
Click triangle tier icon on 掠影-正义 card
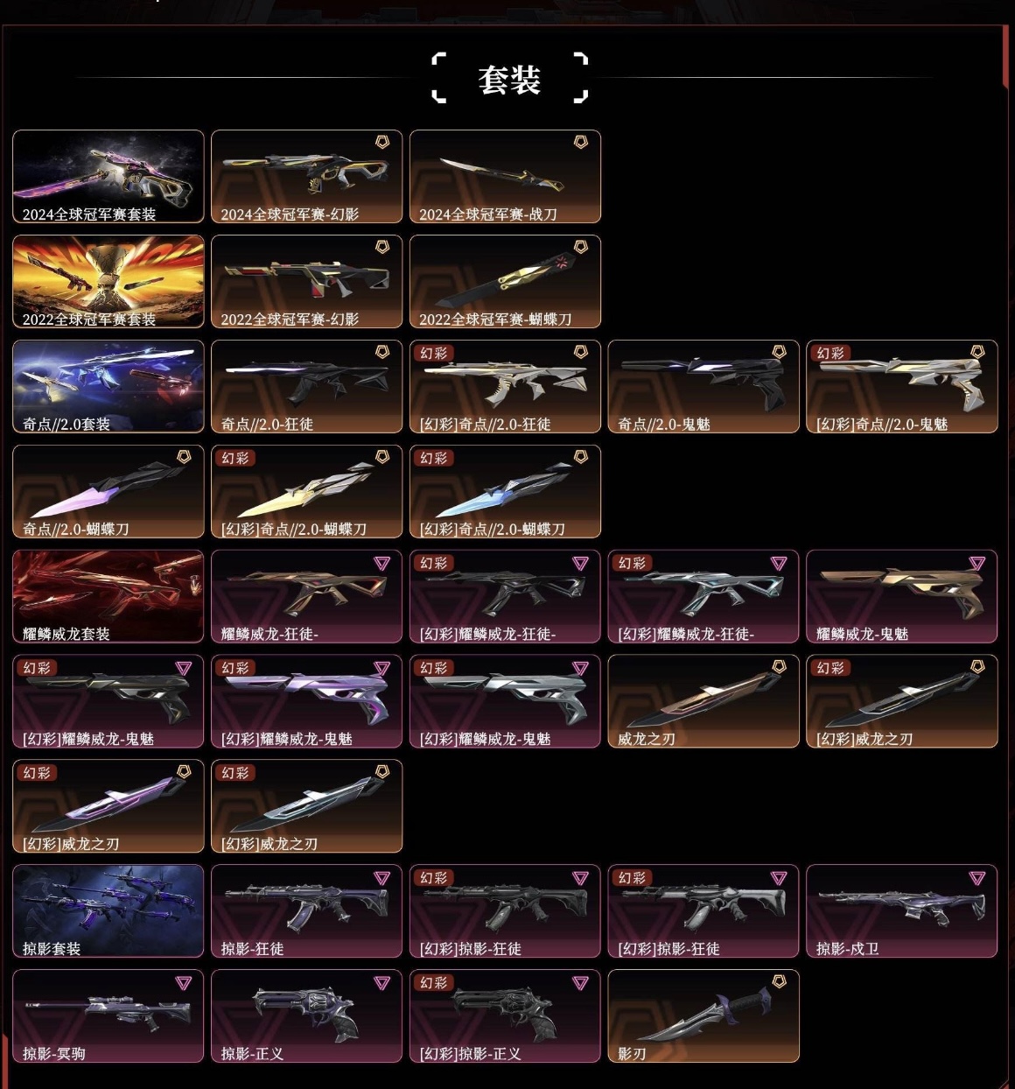(382, 982)
